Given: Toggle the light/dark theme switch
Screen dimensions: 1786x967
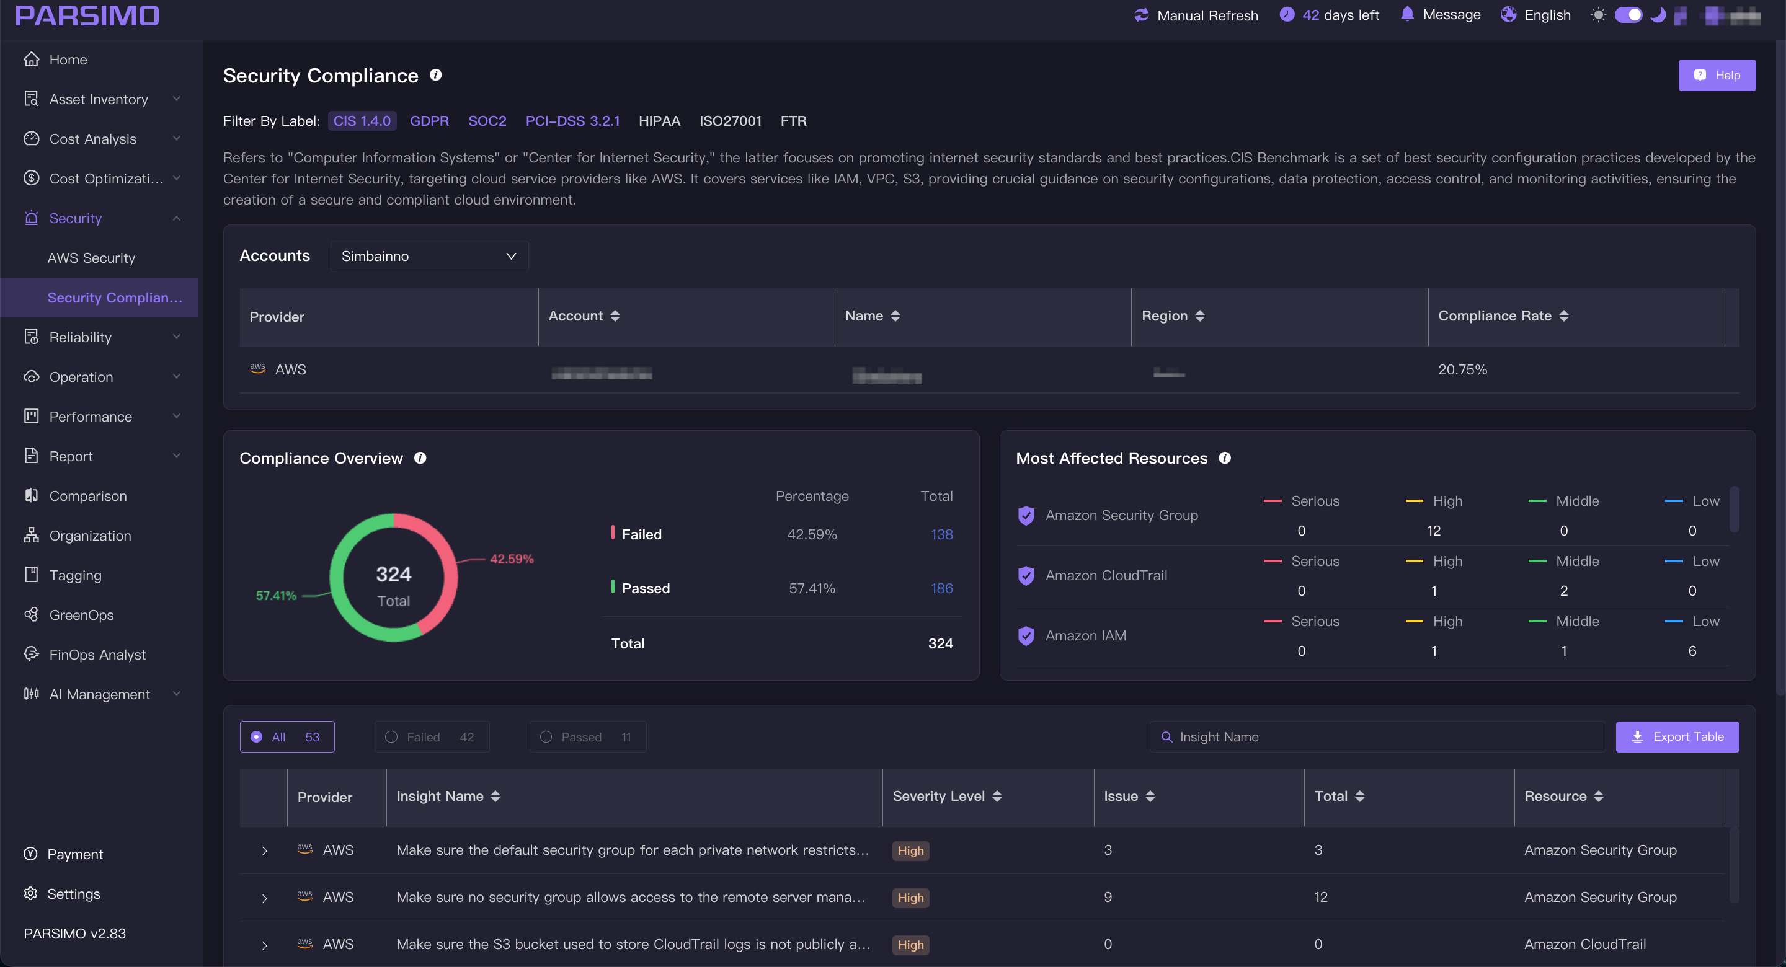Looking at the screenshot, I should (1628, 15).
